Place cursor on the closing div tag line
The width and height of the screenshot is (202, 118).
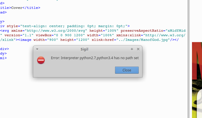pyautogui.click(x=4, y=49)
